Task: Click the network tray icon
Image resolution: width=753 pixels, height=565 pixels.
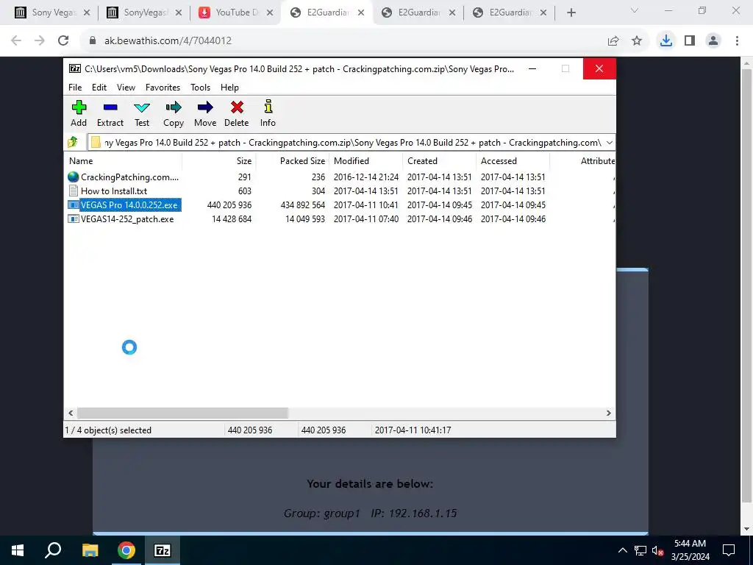Action: (640, 550)
